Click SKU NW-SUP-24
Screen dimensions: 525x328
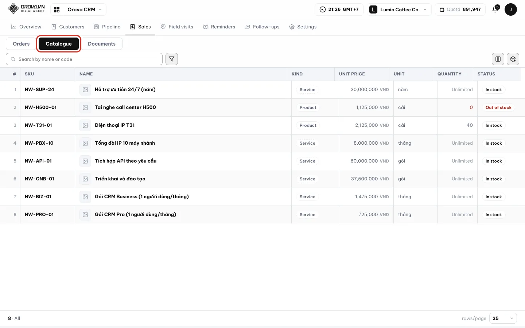(x=39, y=90)
